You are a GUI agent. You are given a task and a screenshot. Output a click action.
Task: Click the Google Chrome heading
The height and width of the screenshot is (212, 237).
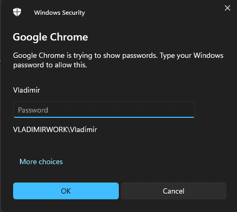(x=50, y=37)
